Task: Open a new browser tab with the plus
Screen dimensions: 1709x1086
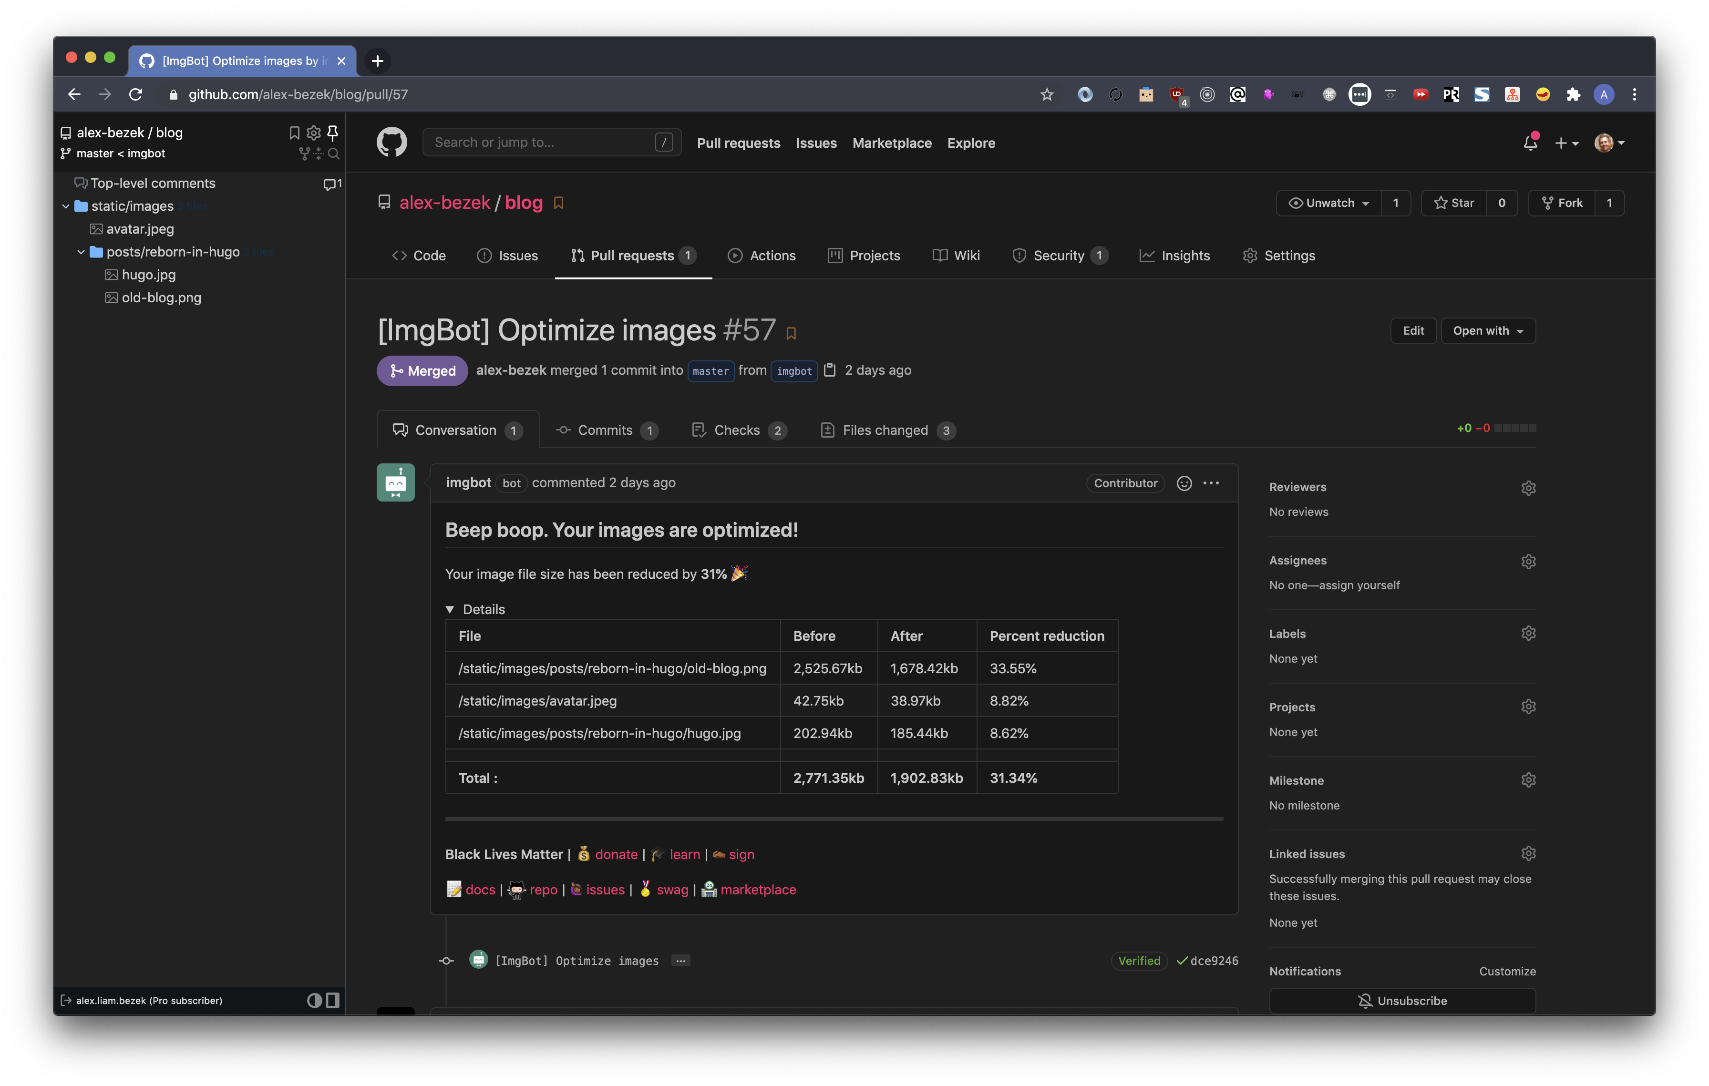Action: click(x=378, y=61)
